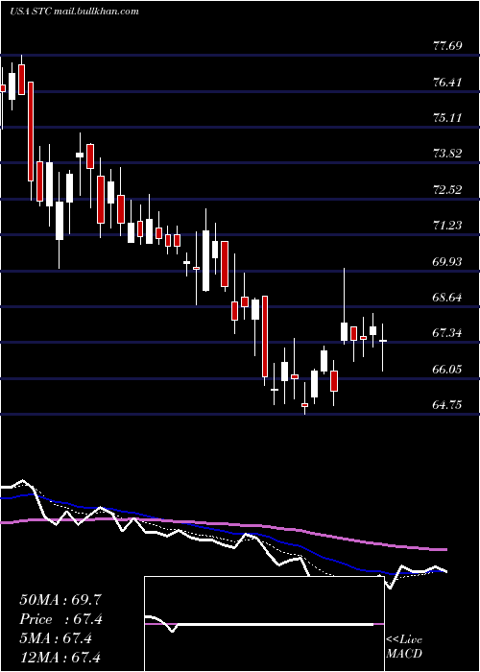Click the 76.41 price axis label

click(x=447, y=82)
